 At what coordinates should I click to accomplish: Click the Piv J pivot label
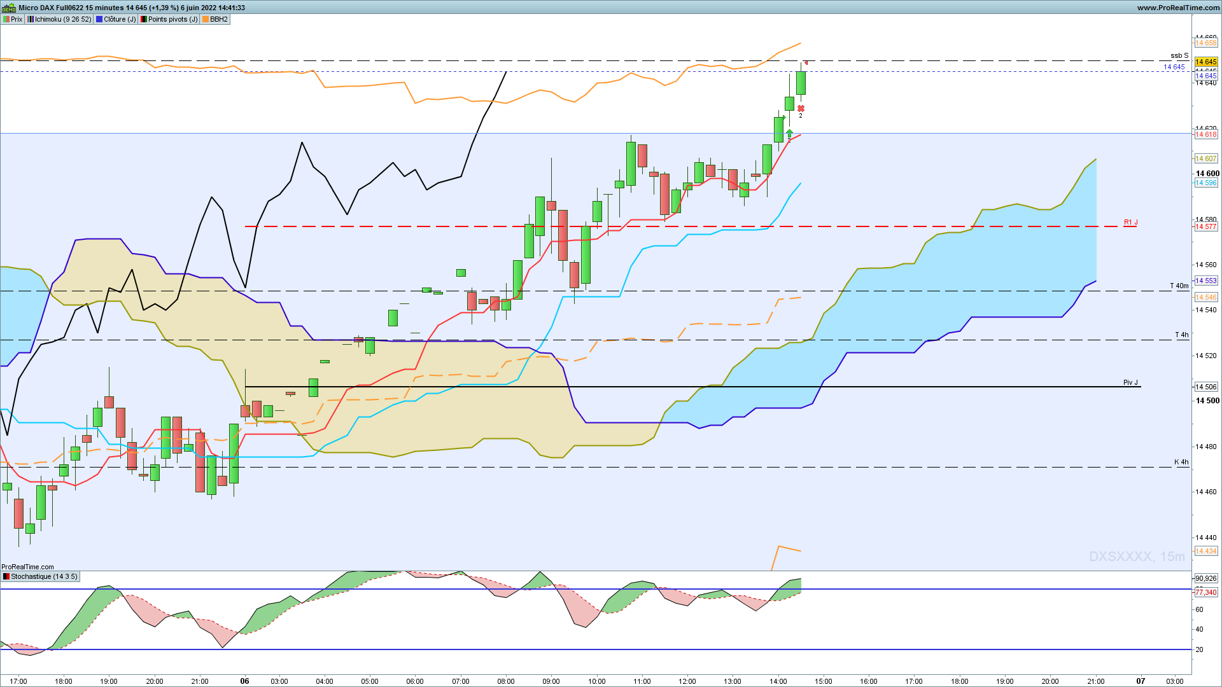click(1130, 382)
